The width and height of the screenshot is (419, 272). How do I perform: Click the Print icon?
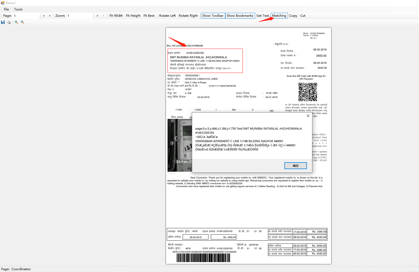[x=9, y=22]
